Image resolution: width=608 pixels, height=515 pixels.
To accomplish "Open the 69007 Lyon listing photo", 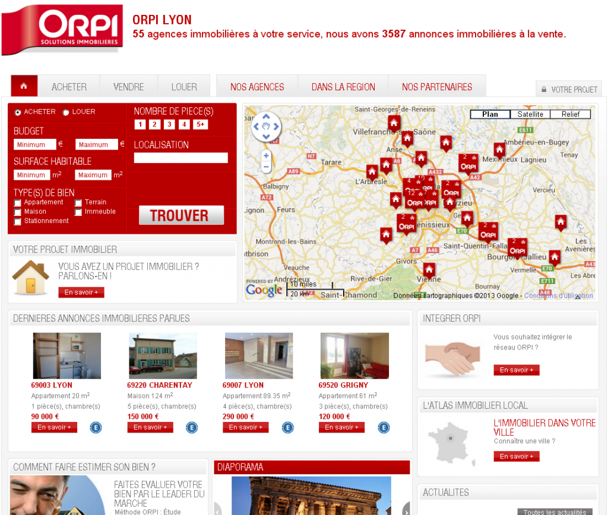I will point(259,356).
